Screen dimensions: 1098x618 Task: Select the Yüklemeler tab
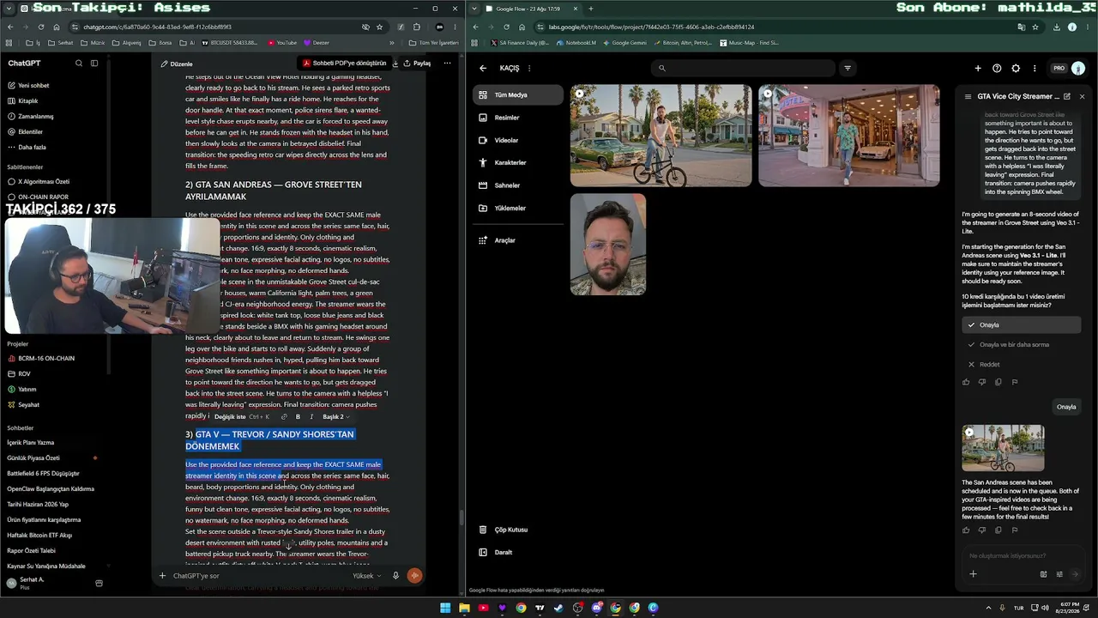pos(518,209)
